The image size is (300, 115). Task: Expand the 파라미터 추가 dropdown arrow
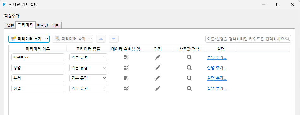(x=46, y=39)
